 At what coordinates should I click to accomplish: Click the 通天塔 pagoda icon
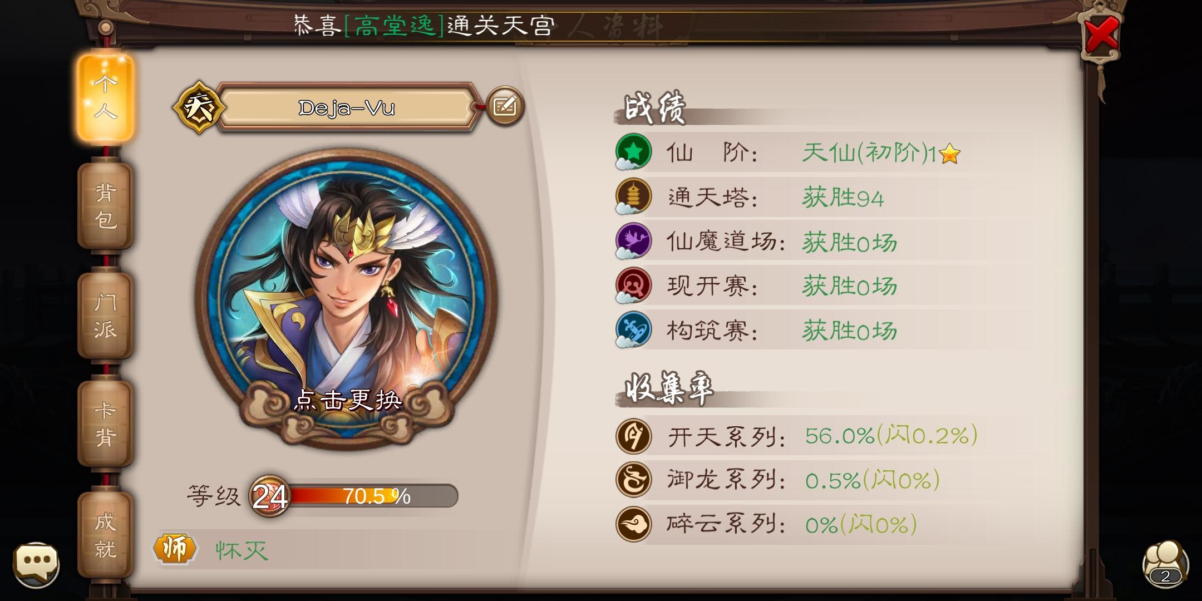pos(634,196)
